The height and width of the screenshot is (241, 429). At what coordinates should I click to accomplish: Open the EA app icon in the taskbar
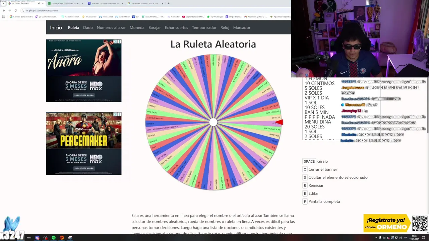pyautogui.click(x=62, y=238)
